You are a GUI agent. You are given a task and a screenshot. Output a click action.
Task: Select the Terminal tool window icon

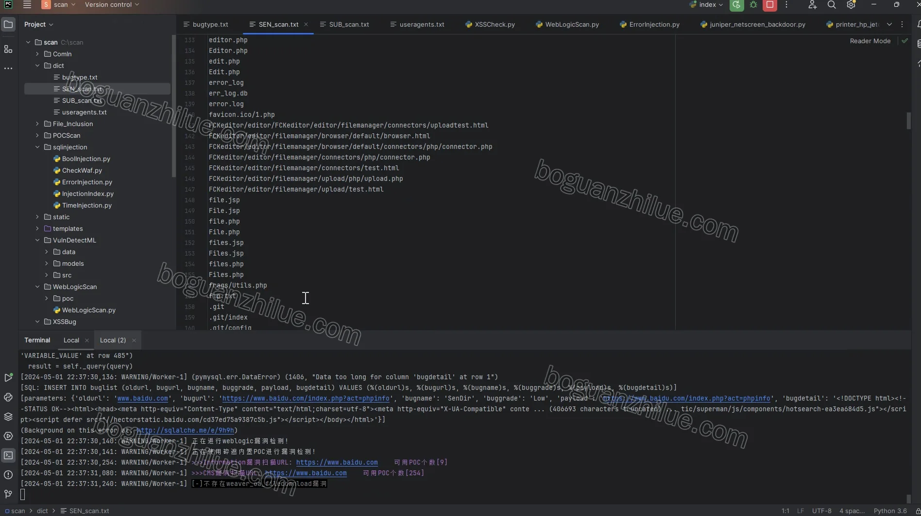coord(8,455)
